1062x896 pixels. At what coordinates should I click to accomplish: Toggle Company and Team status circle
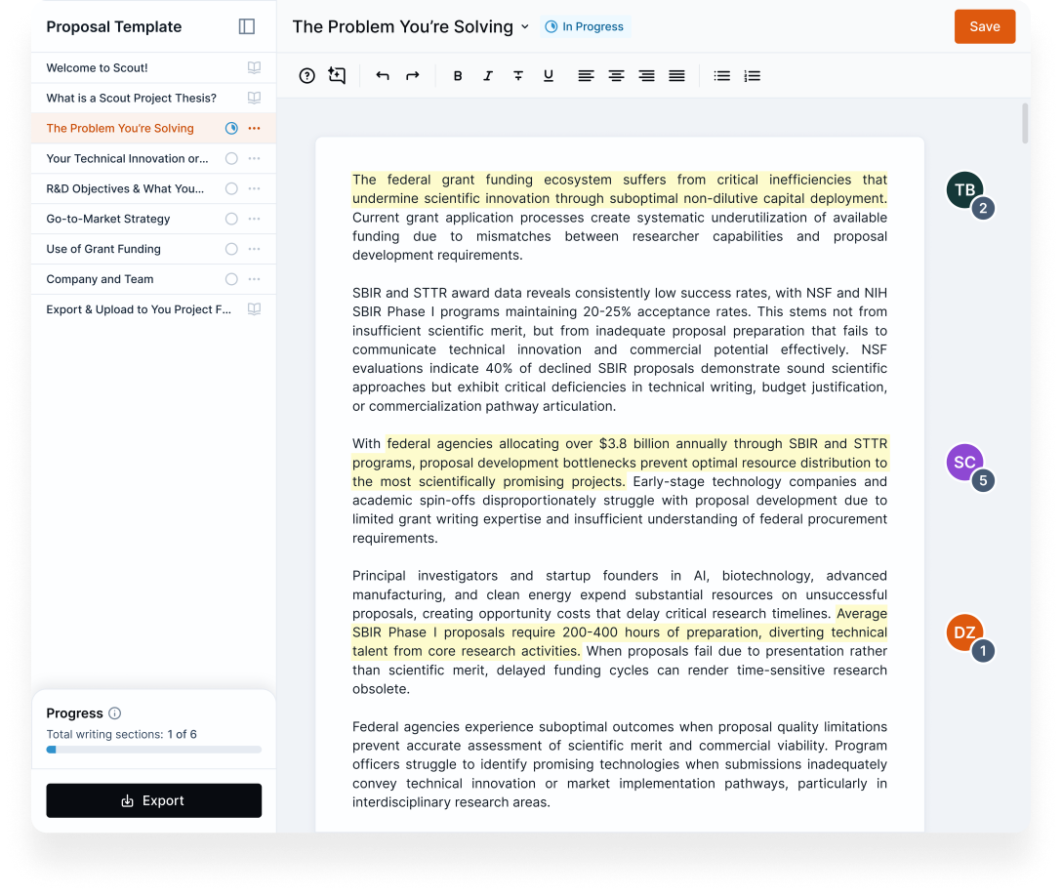(x=231, y=279)
